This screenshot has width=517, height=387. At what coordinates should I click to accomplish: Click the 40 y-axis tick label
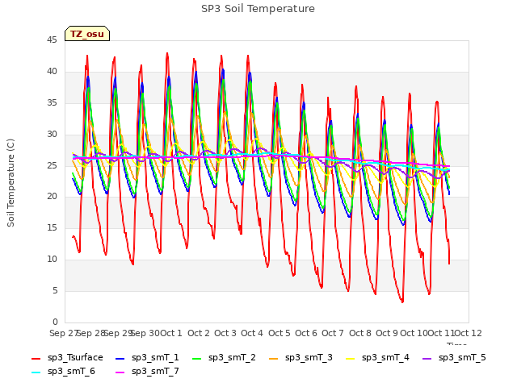[52, 72]
